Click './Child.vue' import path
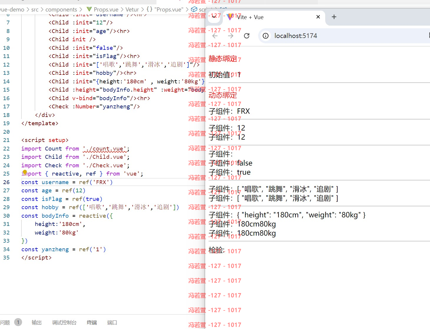Screen dimensions: 430x329 point(105,157)
